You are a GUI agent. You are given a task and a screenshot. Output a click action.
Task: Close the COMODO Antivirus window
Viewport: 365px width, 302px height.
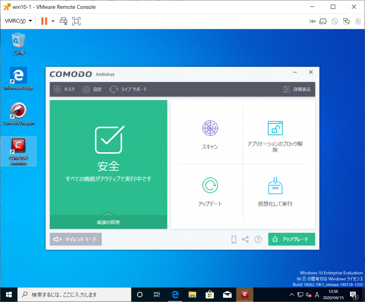pos(311,72)
